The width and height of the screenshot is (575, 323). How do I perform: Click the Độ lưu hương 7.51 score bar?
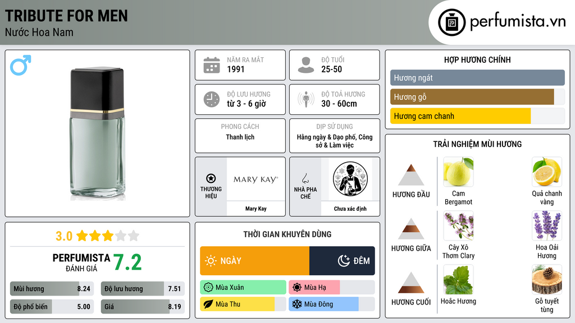(143, 289)
